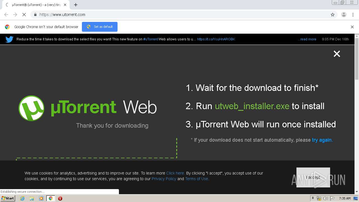This screenshot has height=202, width=359.
Task: Click the red Opera taskbar icon
Action: 60,198
